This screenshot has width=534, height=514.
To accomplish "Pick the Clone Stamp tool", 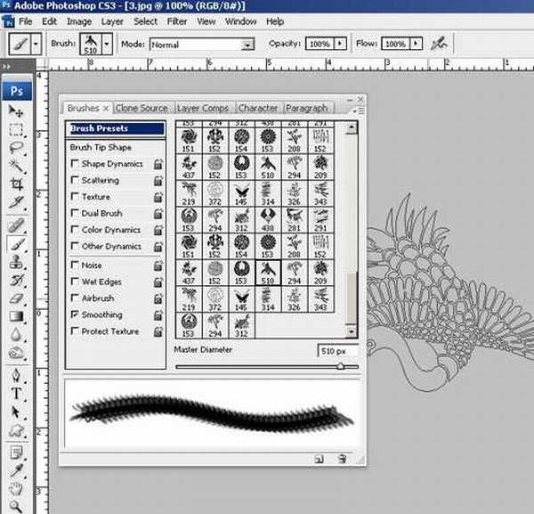I will click(16, 262).
